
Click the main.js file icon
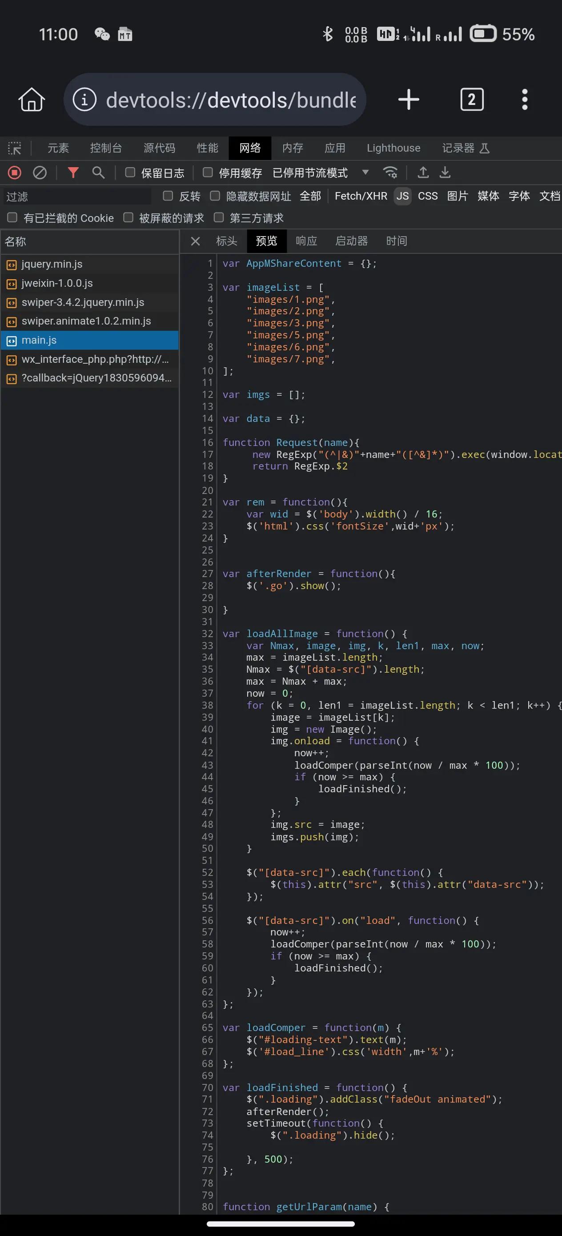pos(12,341)
